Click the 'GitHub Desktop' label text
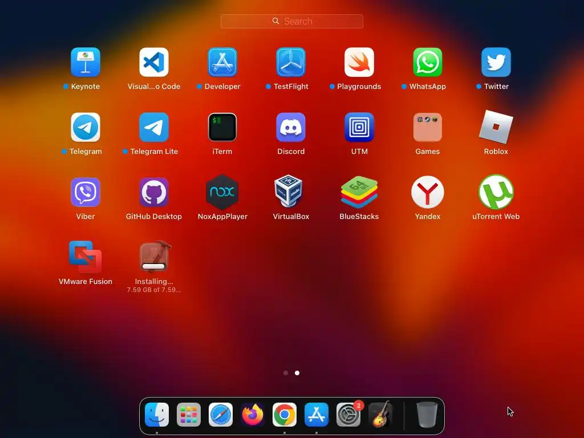This screenshot has width=584, height=438. click(x=154, y=216)
